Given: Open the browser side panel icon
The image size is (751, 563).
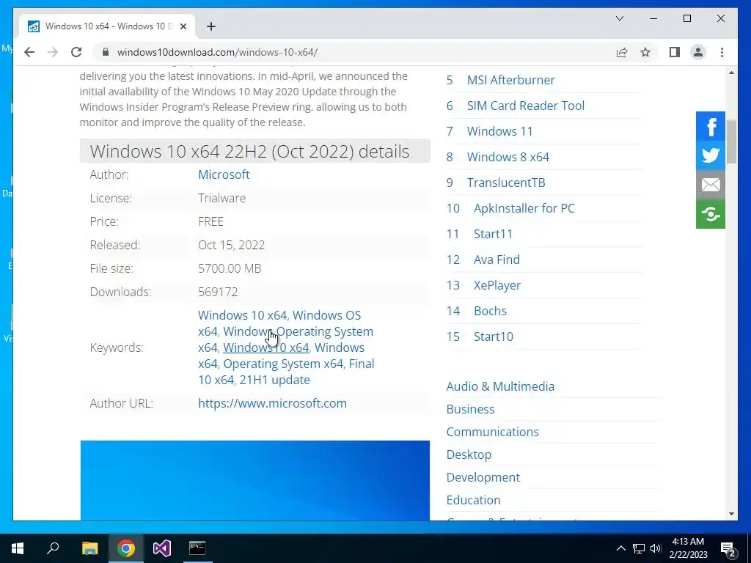Looking at the screenshot, I should click(675, 52).
